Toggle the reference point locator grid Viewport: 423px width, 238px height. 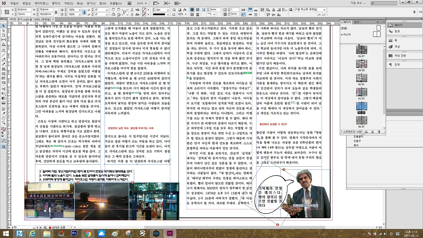point(7,12)
